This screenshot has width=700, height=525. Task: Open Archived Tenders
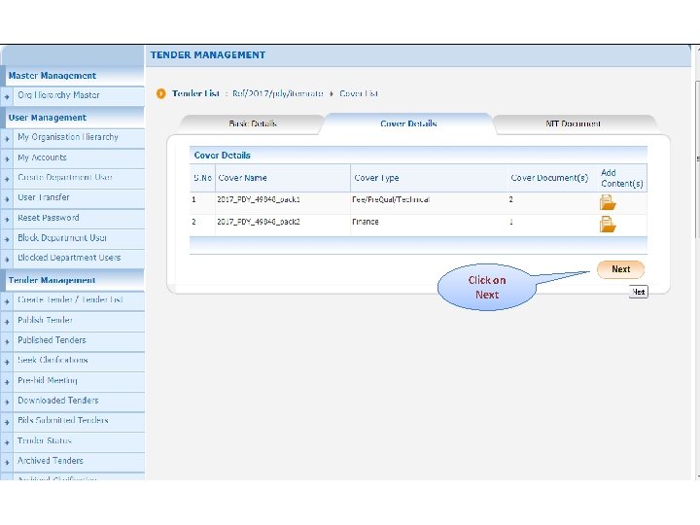tap(51, 460)
